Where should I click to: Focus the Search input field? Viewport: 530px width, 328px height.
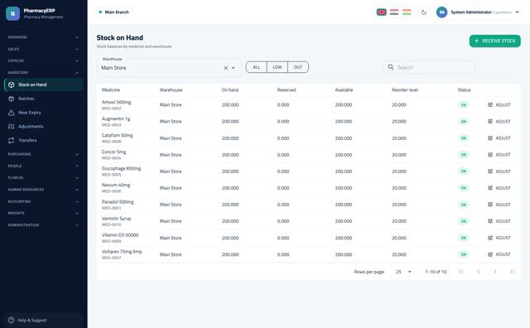pos(429,67)
